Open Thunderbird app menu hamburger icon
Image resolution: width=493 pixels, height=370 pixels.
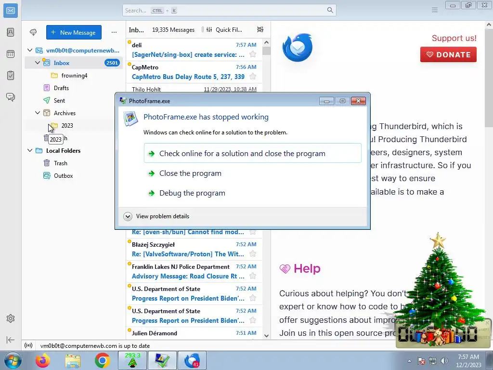(x=435, y=10)
